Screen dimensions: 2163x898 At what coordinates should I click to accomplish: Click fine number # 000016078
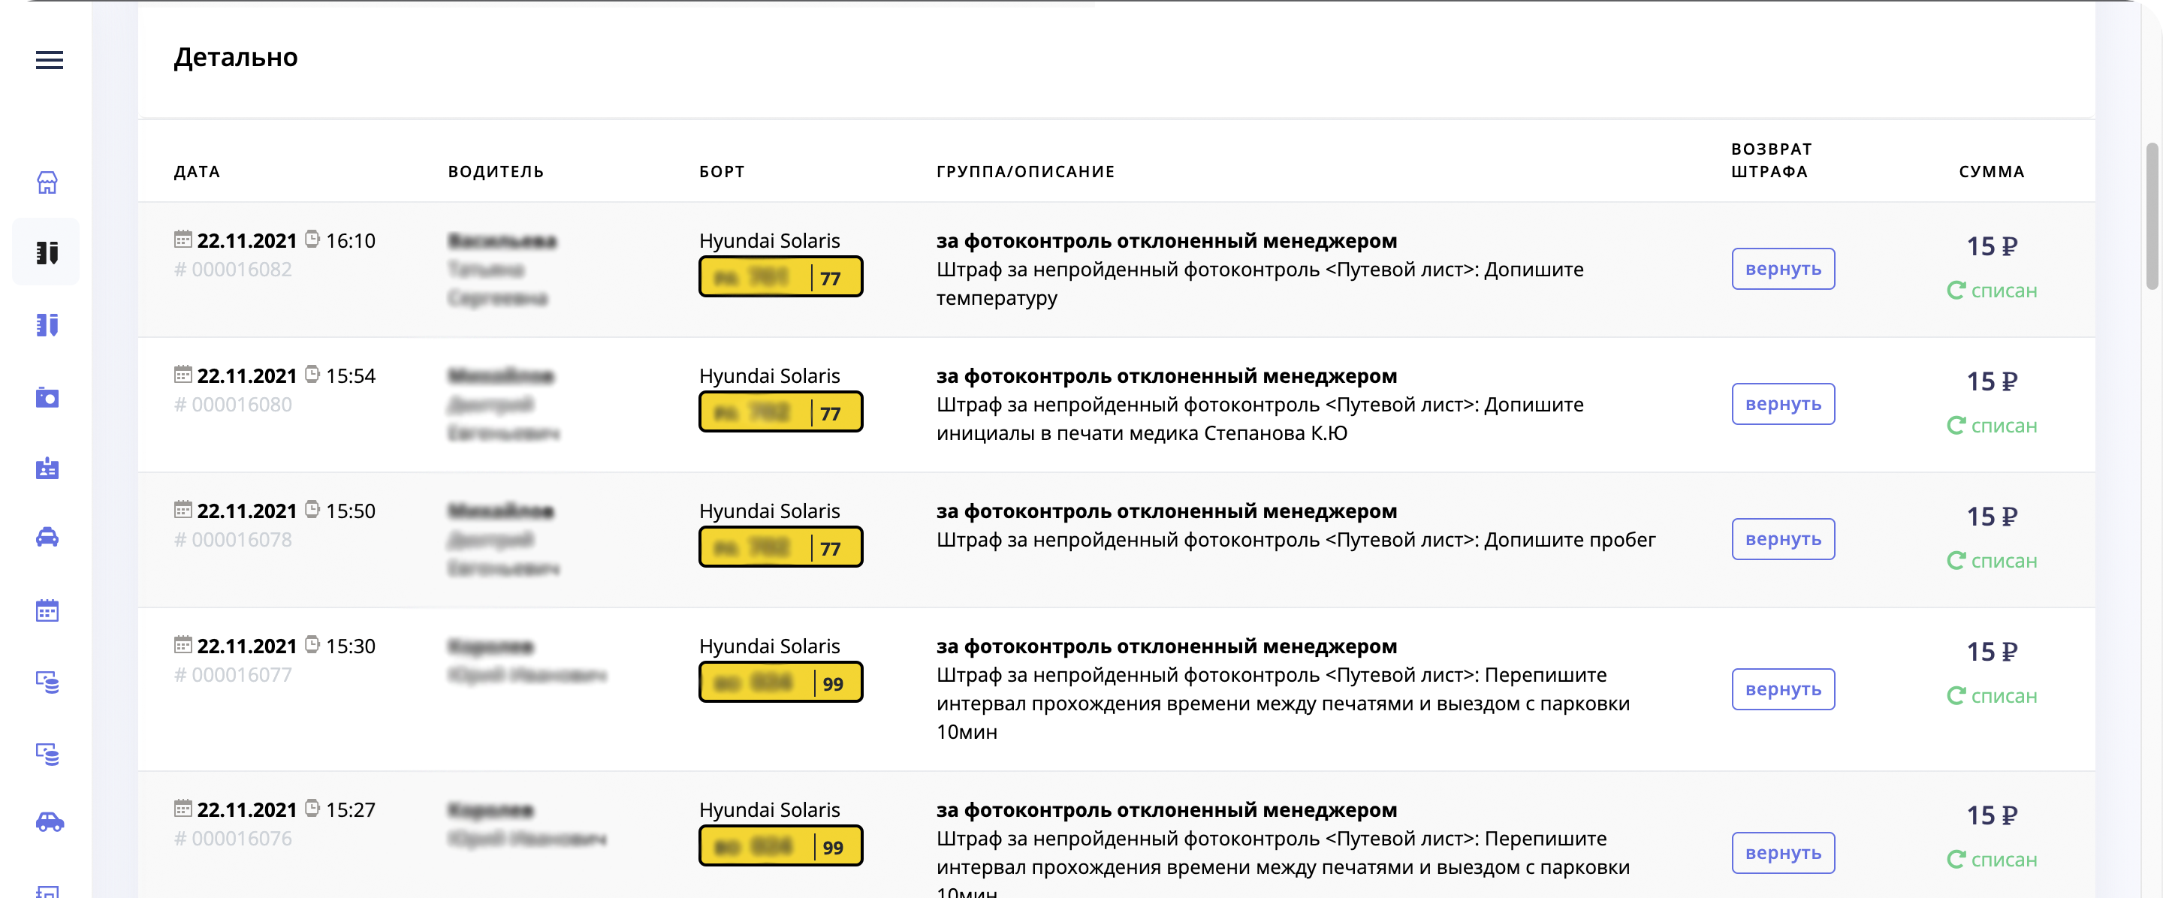(233, 540)
